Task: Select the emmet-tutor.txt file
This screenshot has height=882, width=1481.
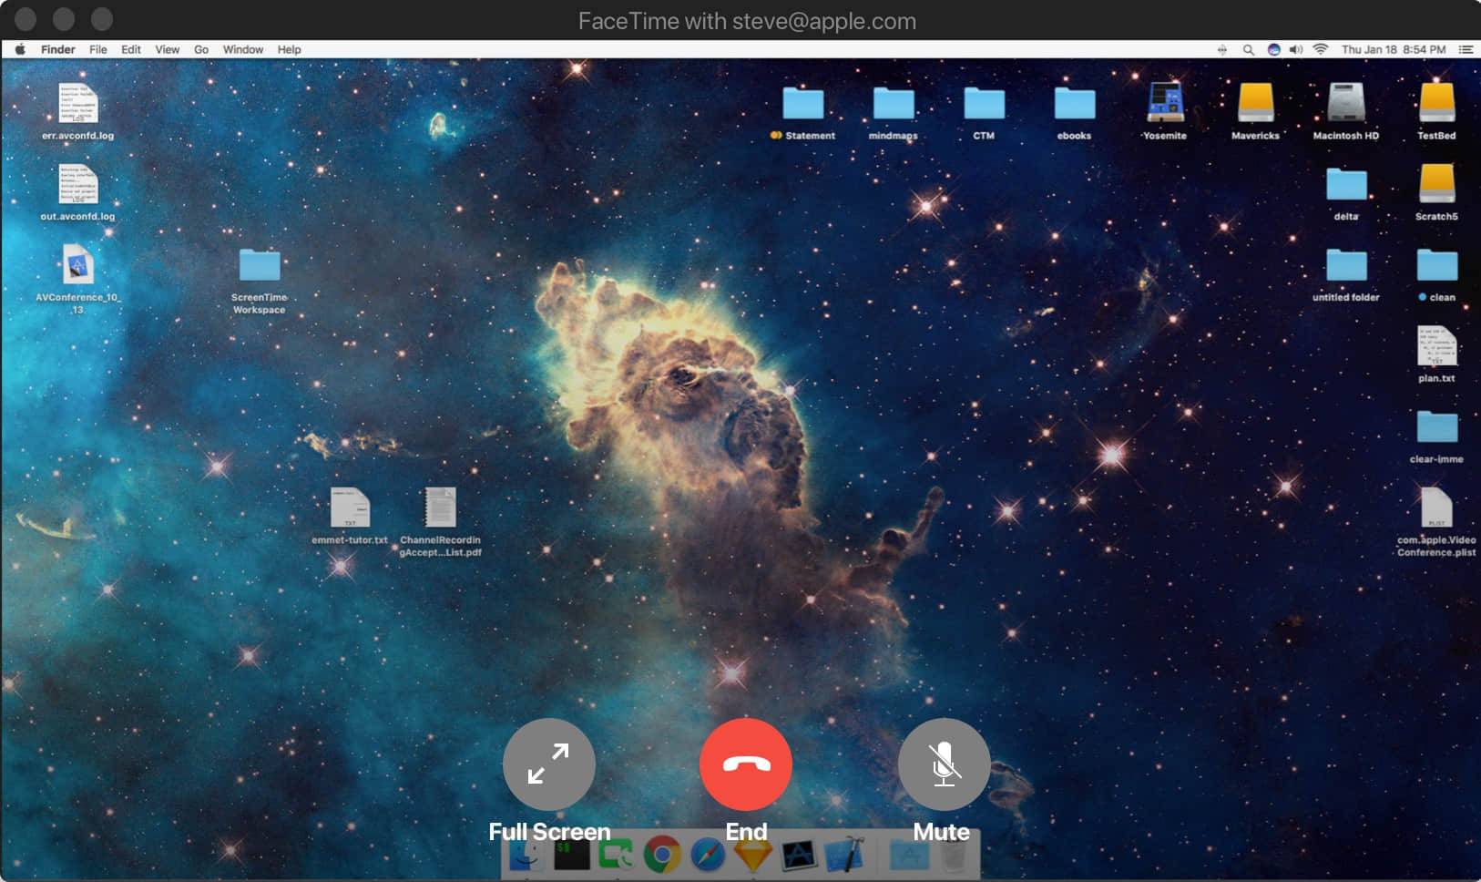Action: (x=350, y=508)
